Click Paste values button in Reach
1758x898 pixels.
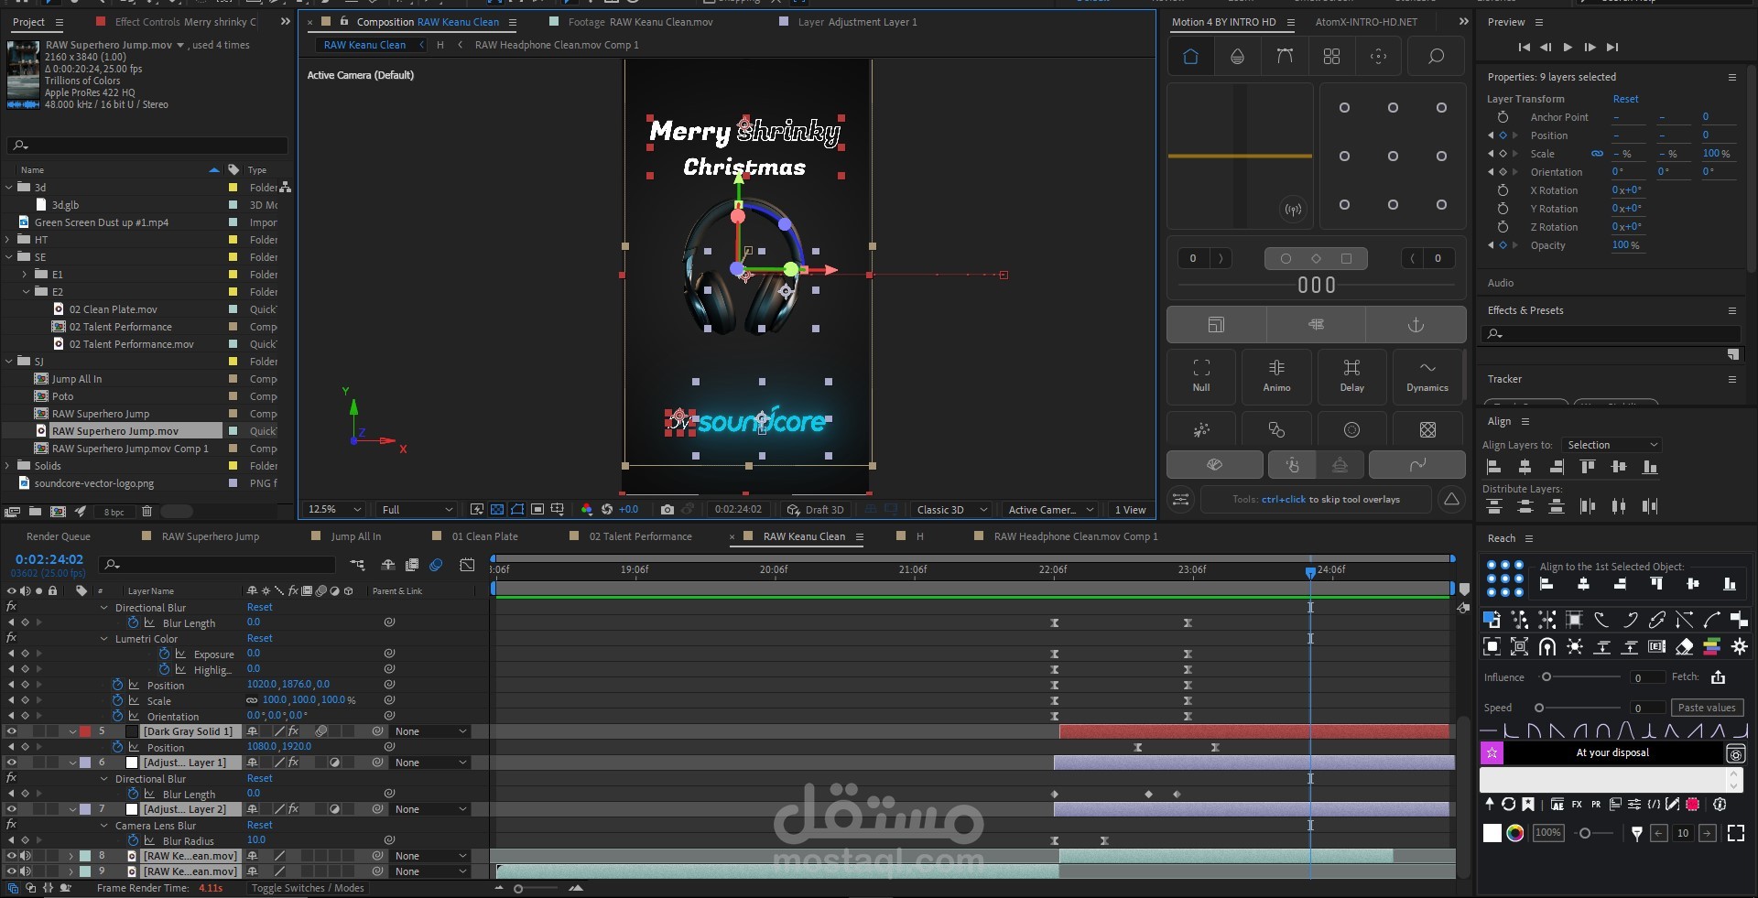[x=1707, y=708]
